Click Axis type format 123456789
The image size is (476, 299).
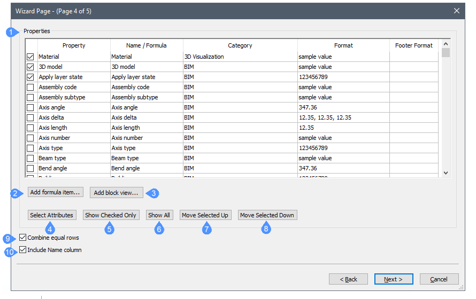(343, 148)
